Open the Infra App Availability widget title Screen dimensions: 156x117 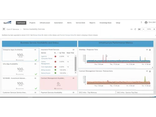click(10, 64)
